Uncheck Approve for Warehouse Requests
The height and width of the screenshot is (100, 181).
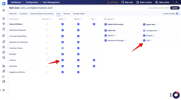click(x=78, y=30)
